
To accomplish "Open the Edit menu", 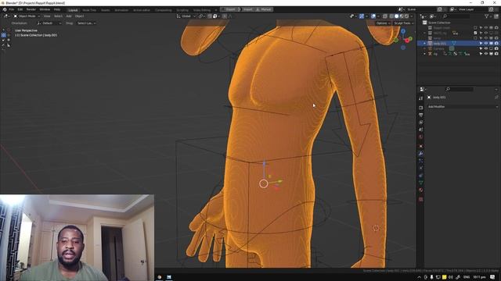I will click(x=20, y=9).
